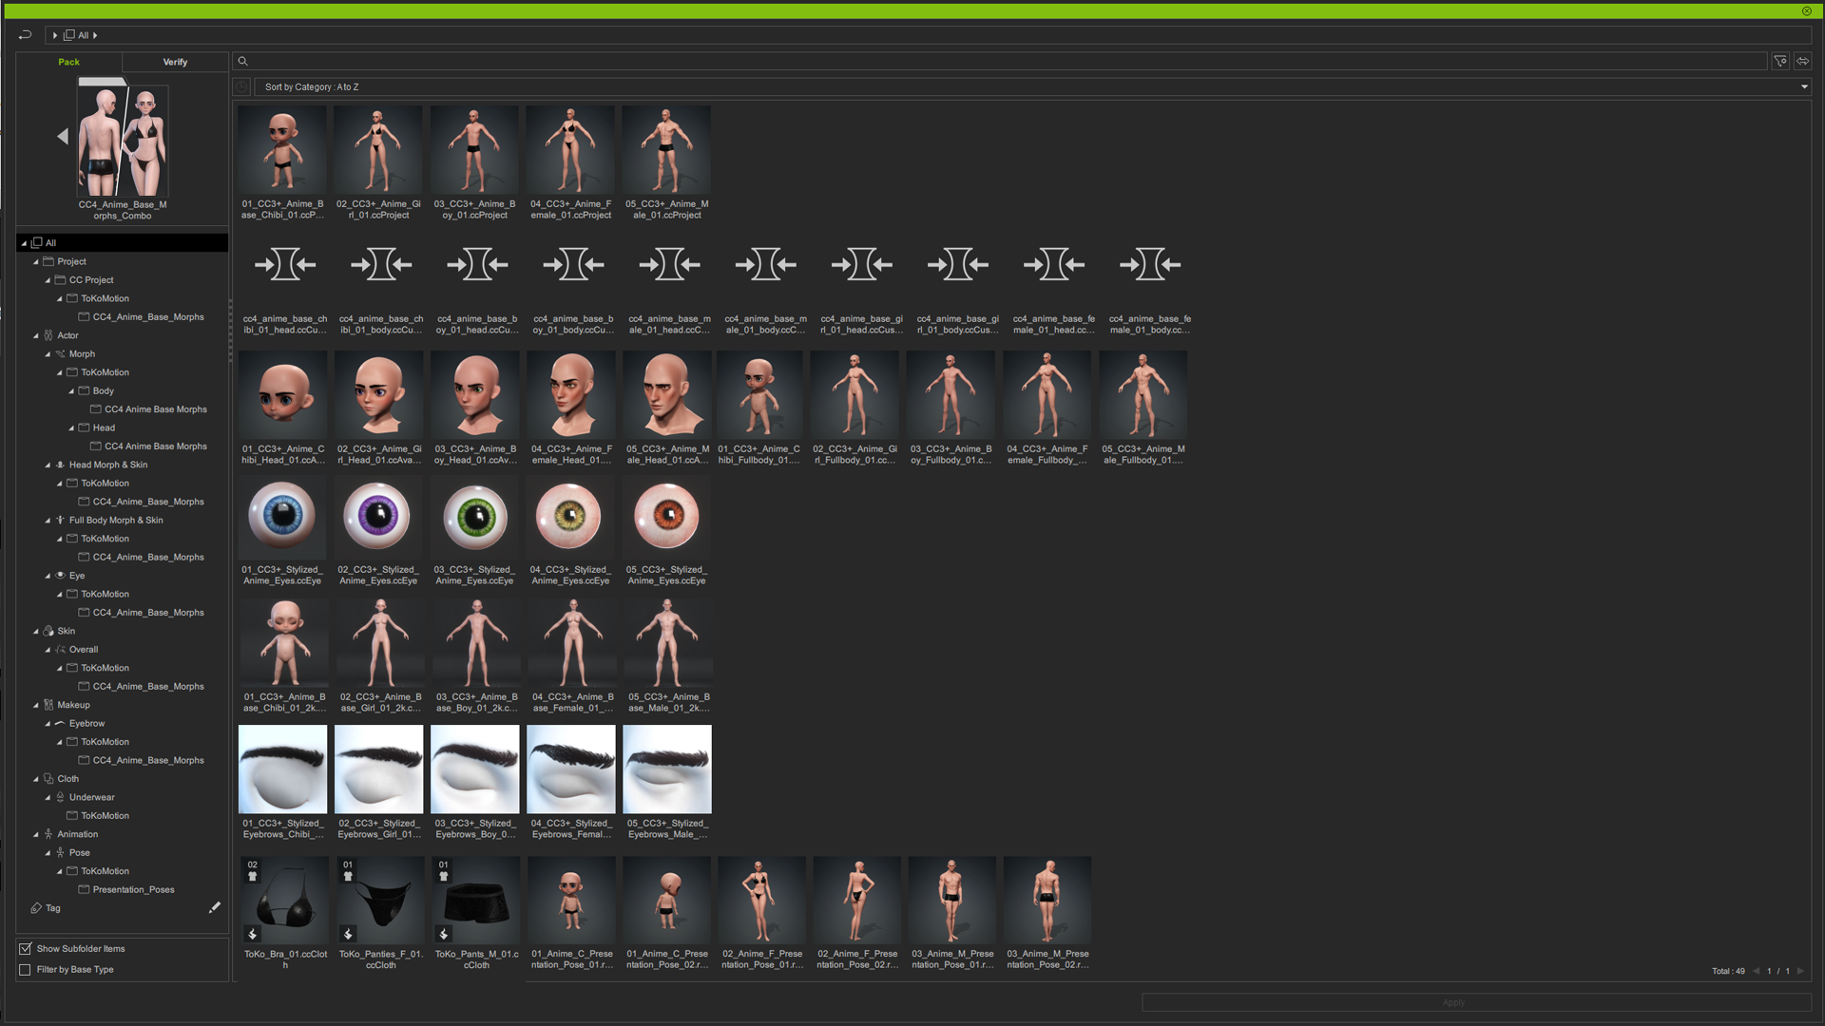Uncheck Show Subfolder Items
Screen dimensions: 1825x1026
click(x=25, y=948)
